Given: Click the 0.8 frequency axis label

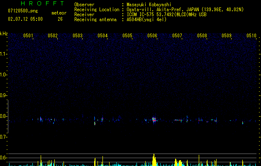Looking at the screenshot, I should coord(3,116).
